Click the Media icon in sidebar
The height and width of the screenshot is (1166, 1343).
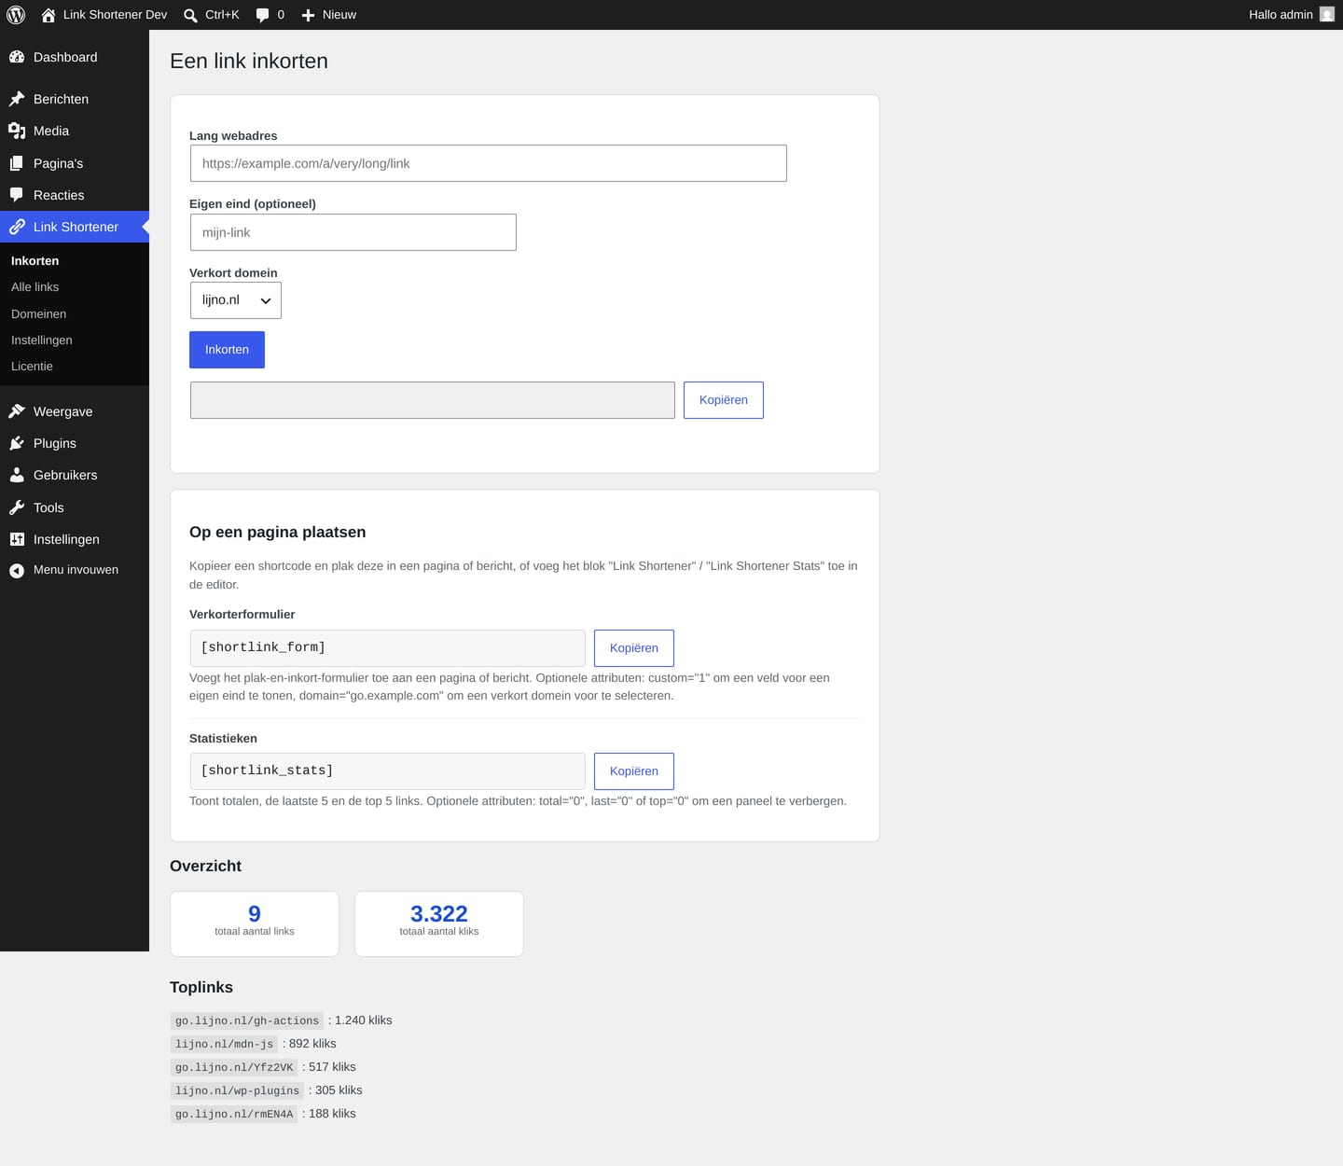tap(17, 131)
